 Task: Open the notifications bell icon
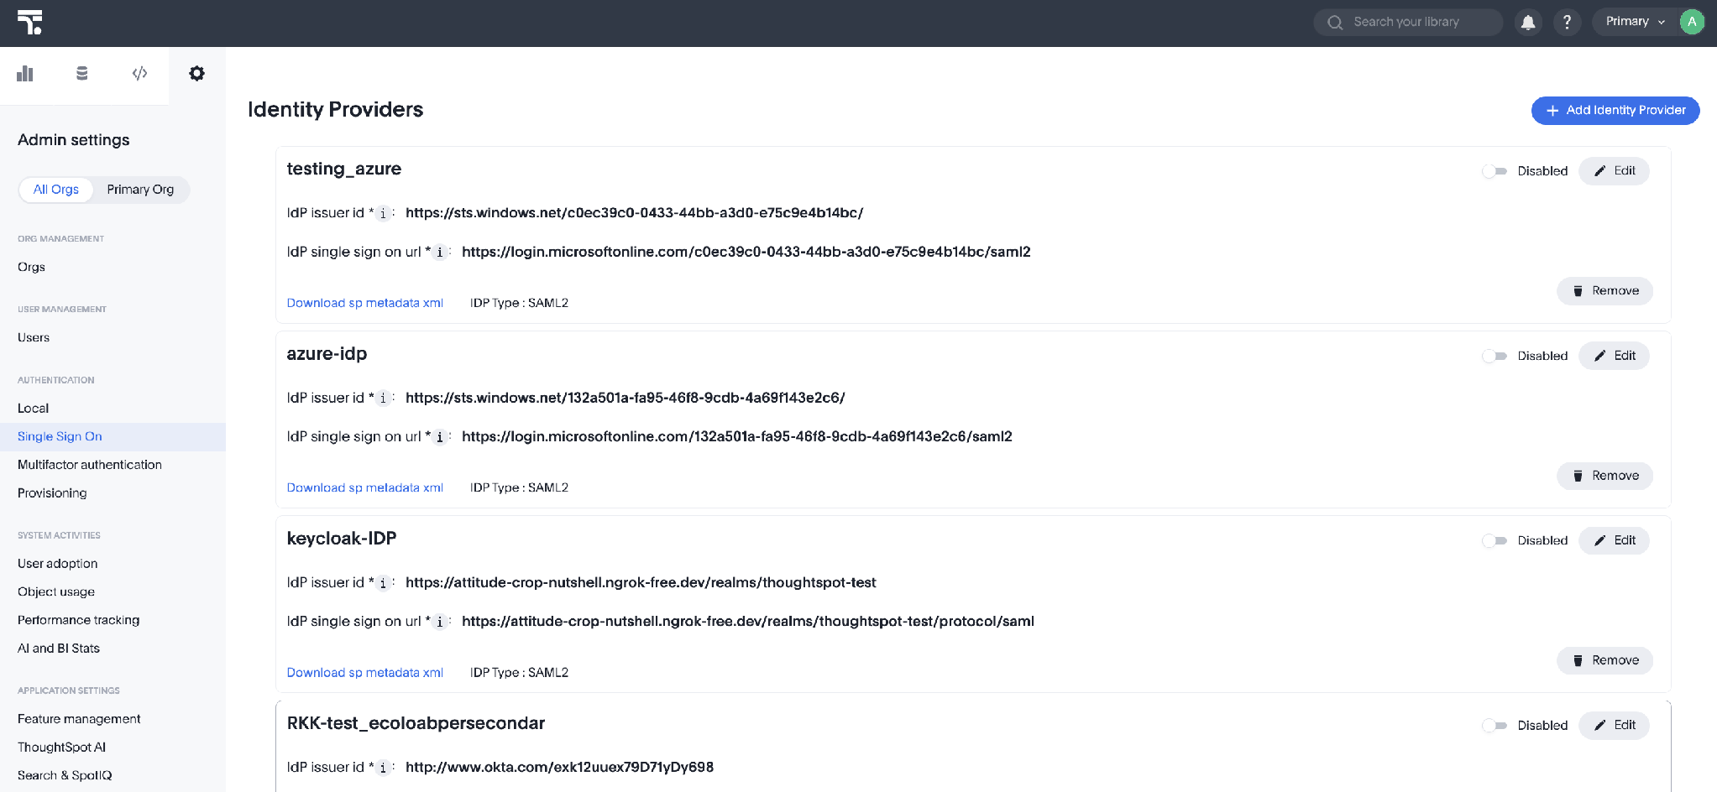(x=1528, y=23)
